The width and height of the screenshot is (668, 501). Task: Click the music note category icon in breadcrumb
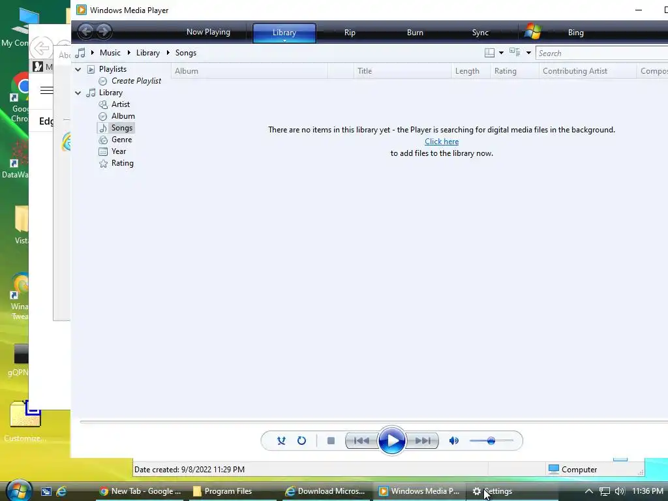[x=80, y=53]
